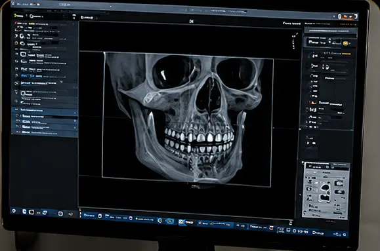Viewport: 380px width, 251px height.
Task: Open the grey navigator thumbnail preview panel
Action: [x=326, y=191]
